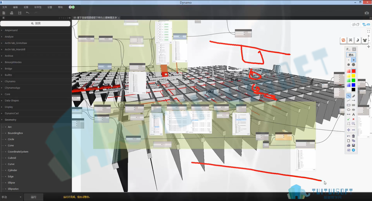Select the smallest pen size dot
The image size is (372, 201).
pos(349,60)
